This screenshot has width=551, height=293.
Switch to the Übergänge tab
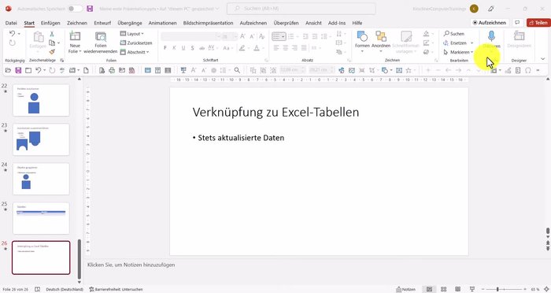tap(130, 23)
